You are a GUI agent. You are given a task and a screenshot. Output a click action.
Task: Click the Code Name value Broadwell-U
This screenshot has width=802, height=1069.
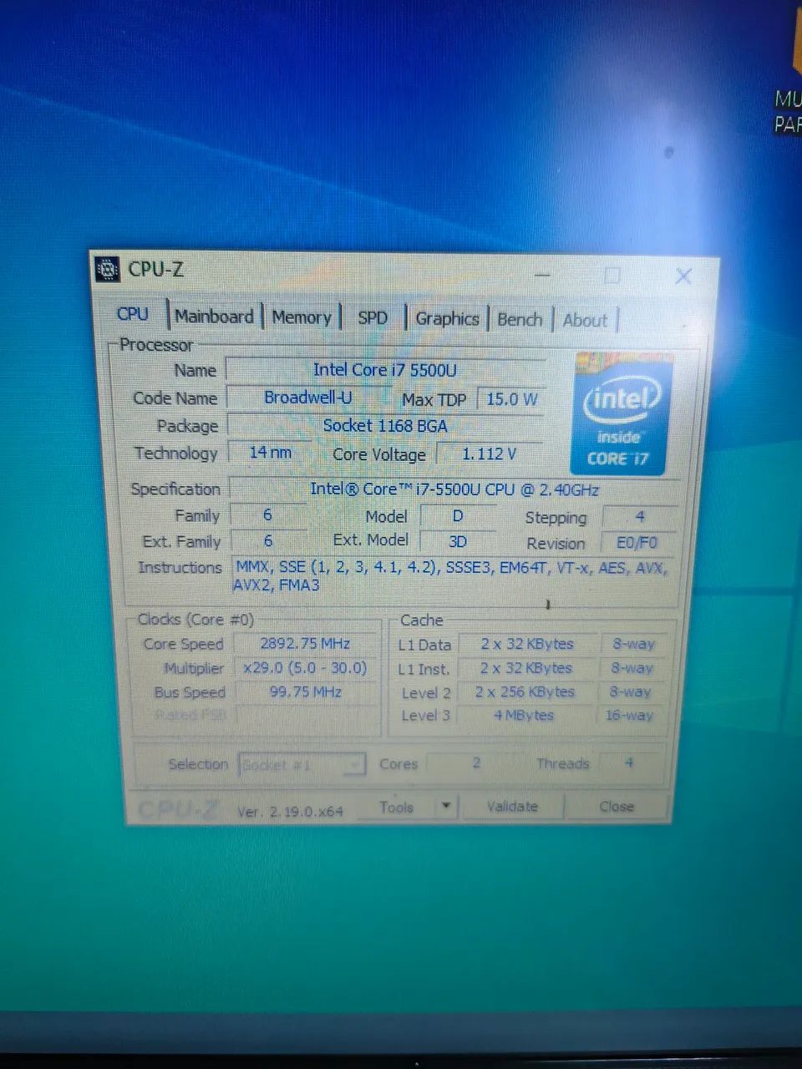coord(308,398)
